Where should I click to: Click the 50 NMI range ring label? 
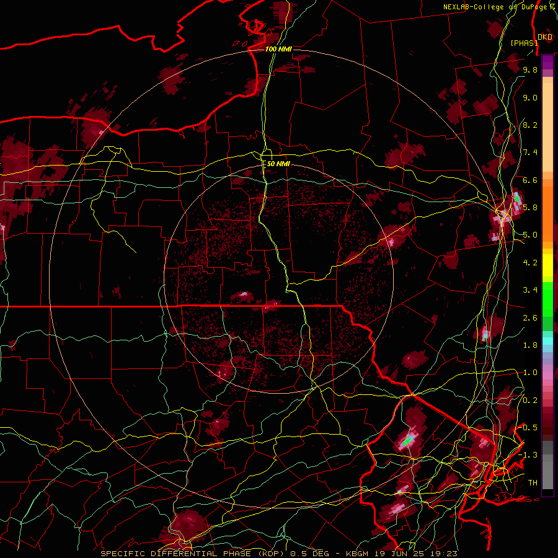point(278,164)
